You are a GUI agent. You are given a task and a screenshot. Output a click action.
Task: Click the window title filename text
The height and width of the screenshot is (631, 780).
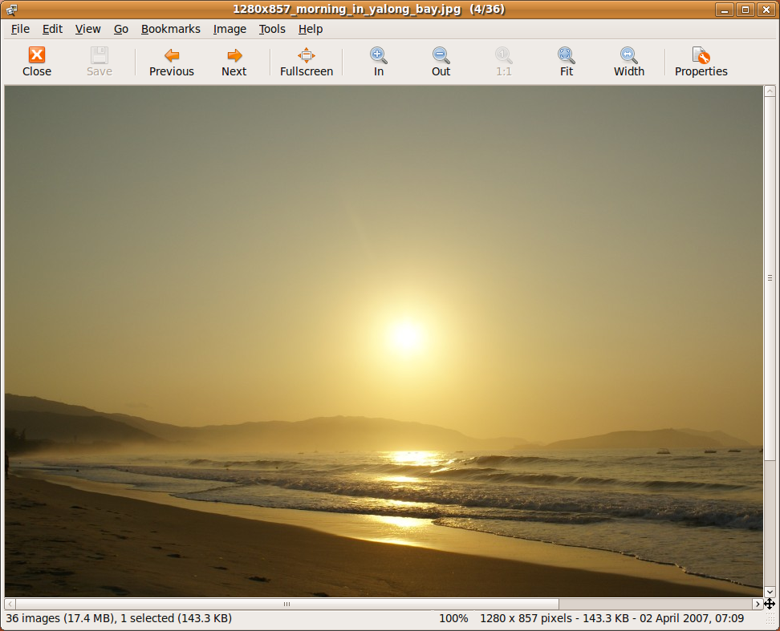pyautogui.click(x=347, y=10)
